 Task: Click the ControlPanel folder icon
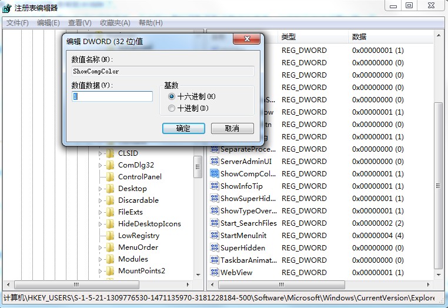(x=111, y=177)
